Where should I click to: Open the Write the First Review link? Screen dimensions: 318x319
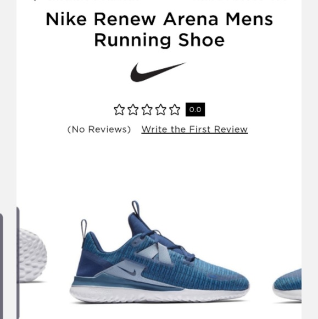194,129
